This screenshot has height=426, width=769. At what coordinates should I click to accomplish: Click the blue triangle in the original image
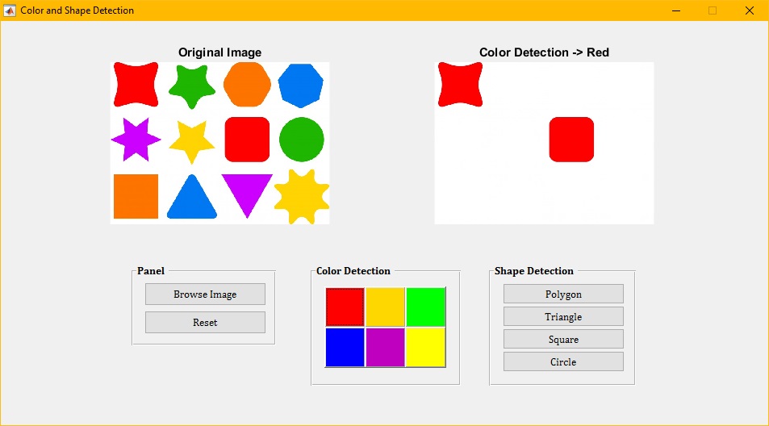(x=192, y=199)
